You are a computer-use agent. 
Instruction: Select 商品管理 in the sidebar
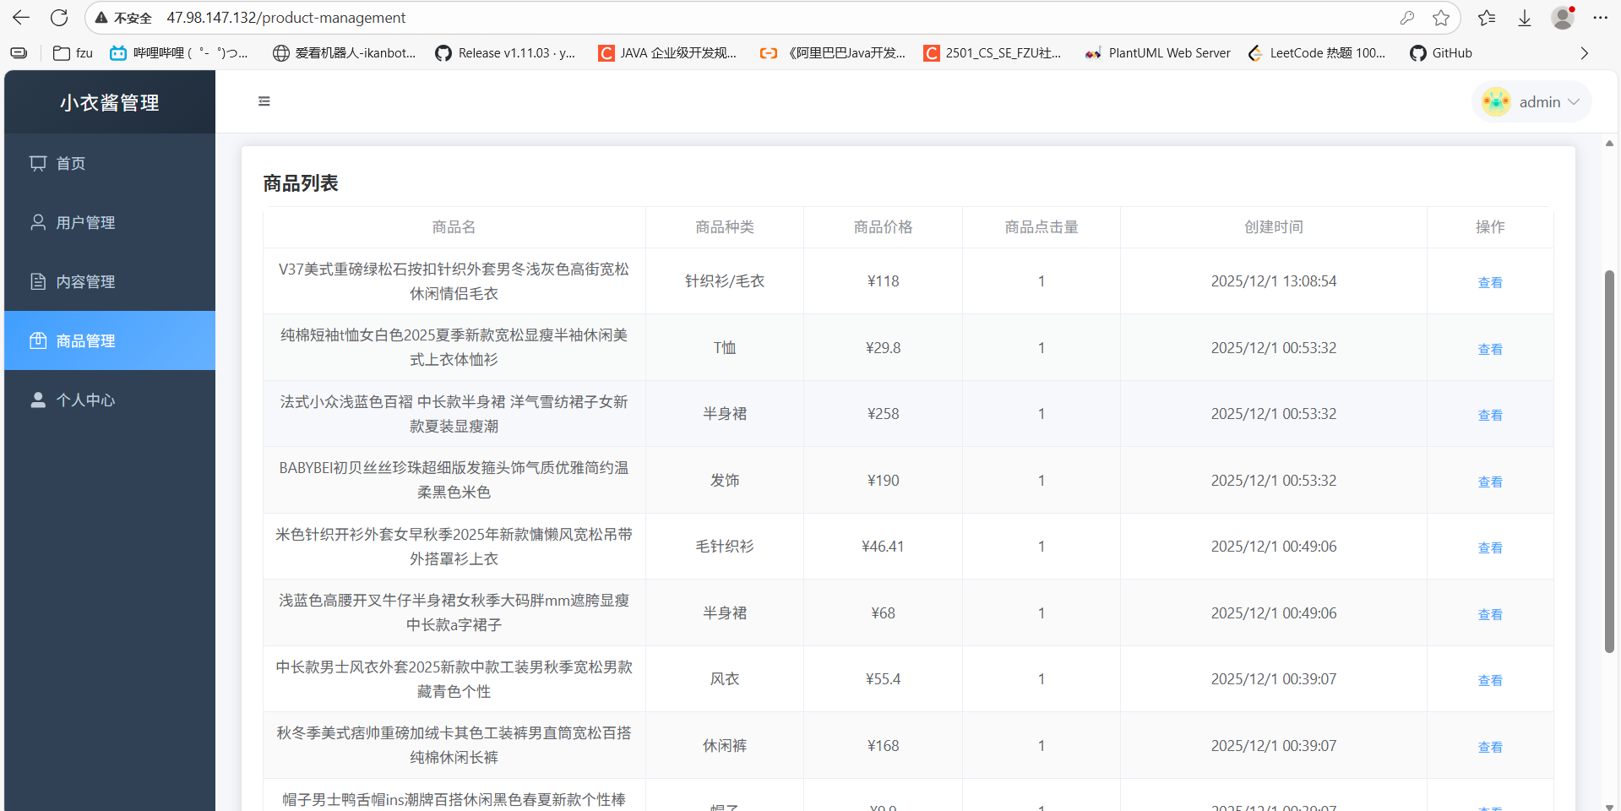tap(110, 340)
